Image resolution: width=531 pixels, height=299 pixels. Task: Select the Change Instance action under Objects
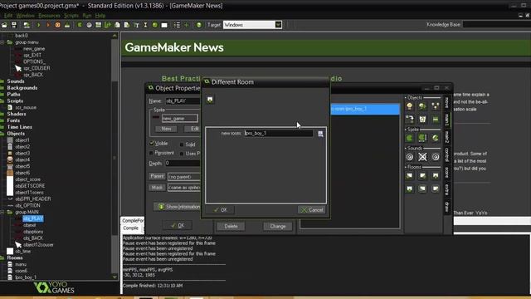click(409, 119)
